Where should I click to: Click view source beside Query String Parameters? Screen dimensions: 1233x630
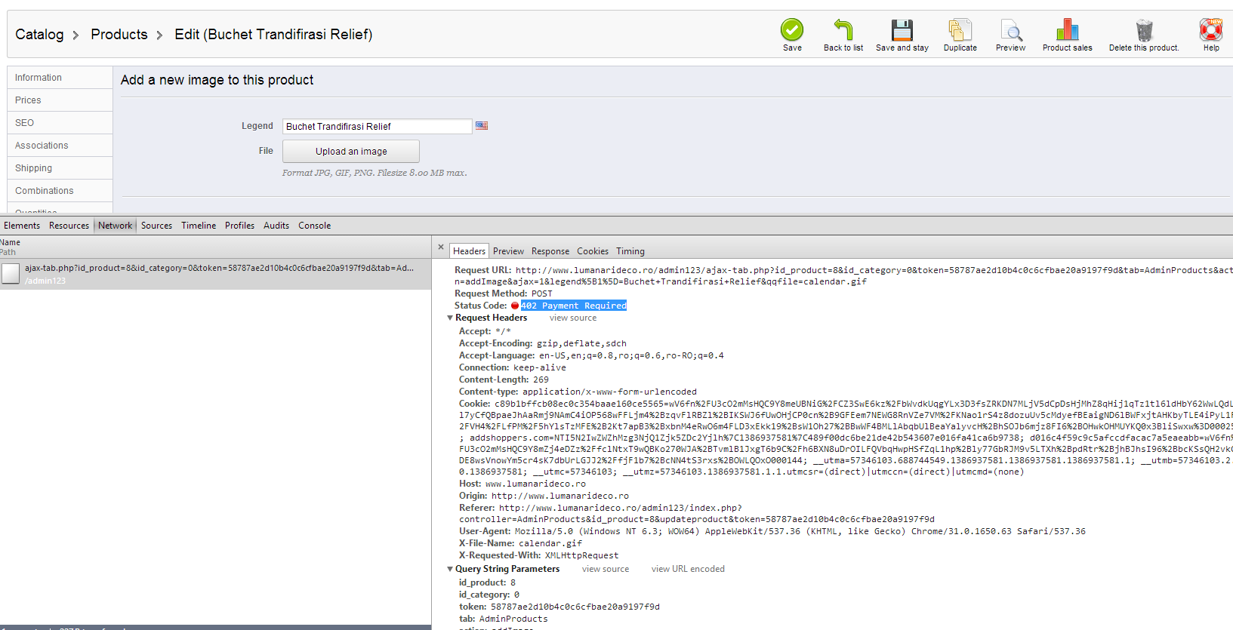pos(606,570)
